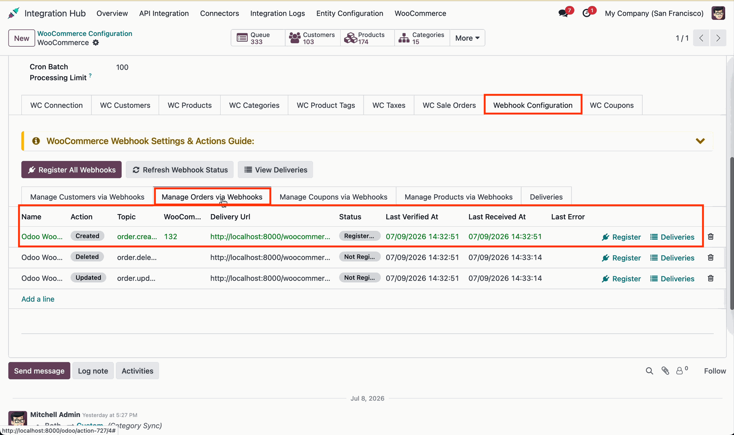Click Refresh Webhook Status button

[x=180, y=170]
